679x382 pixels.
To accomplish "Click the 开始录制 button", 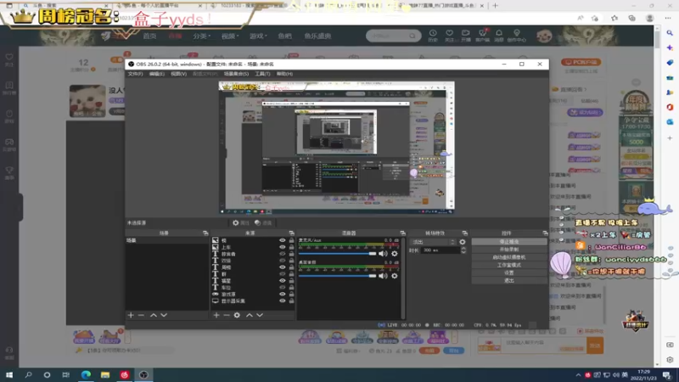I will point(508,250).
